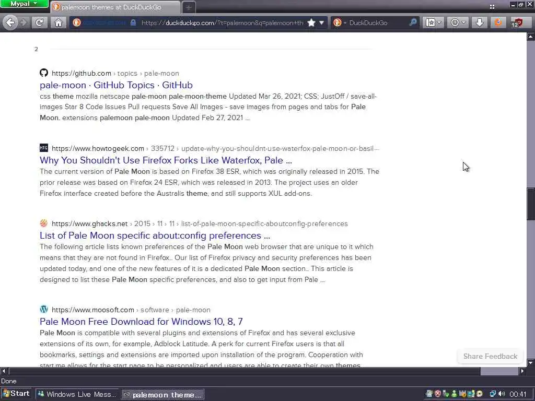This screenshot has width=535, height=401.
Task: Click the disc tray icon
Action: pos(480,394)
